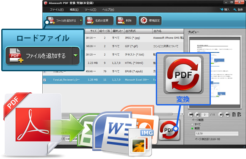This screenshot has width=246, height=159.
Task: Click the コンビニ決済について output name
Action: (x=166, y=46)
